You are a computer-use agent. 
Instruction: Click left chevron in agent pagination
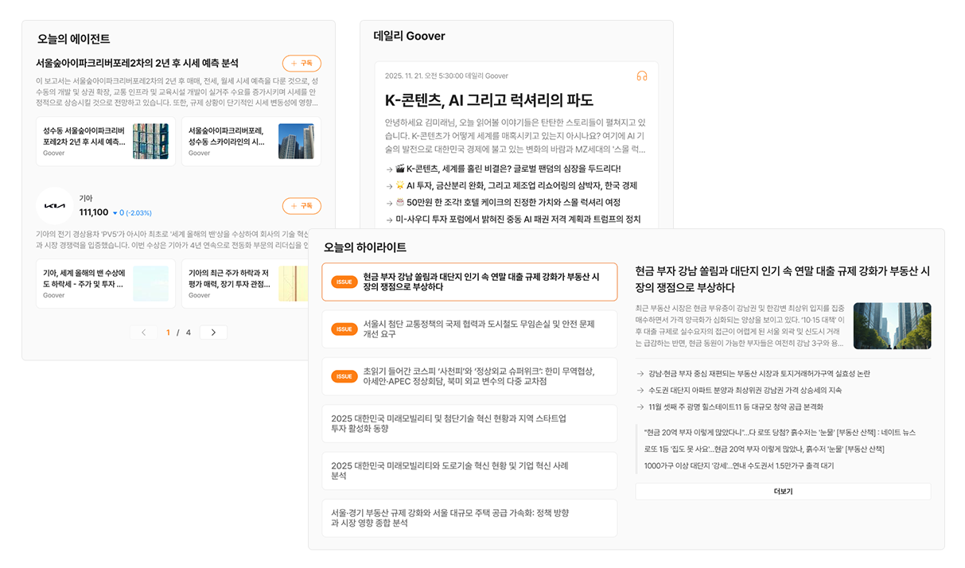pyautogui.click(x=146, y=332)
